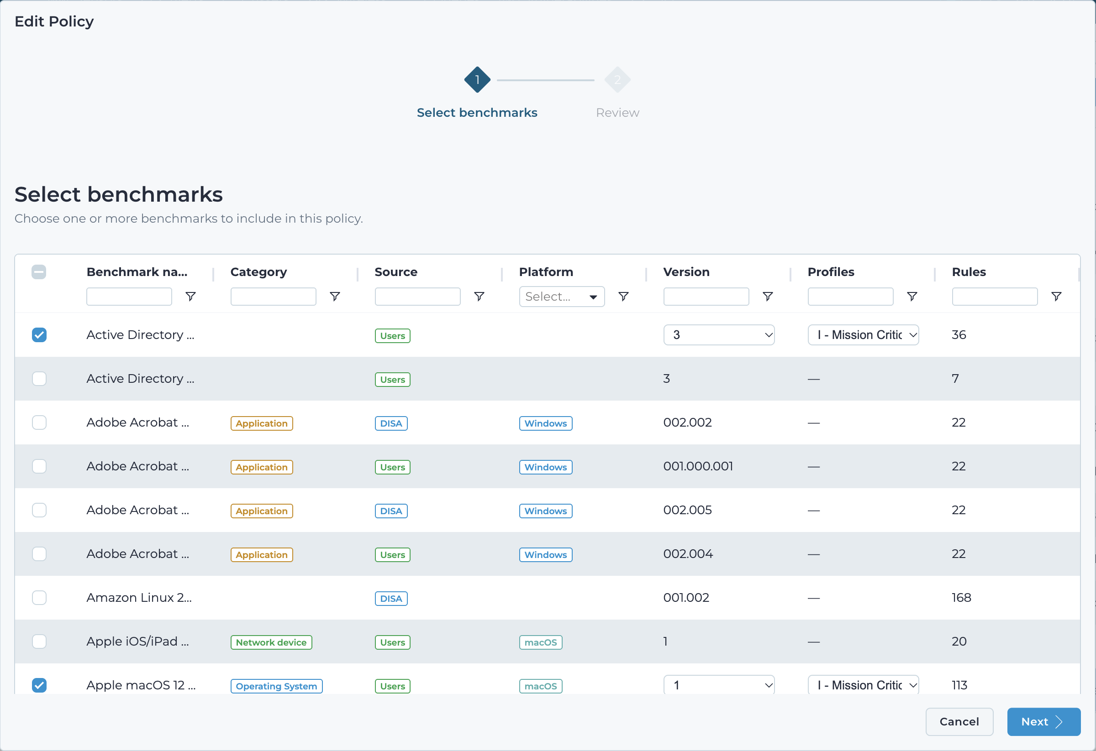Open the Platform Select... filter dropdown
Screen dimensions: 1096x751
point(562,297)
